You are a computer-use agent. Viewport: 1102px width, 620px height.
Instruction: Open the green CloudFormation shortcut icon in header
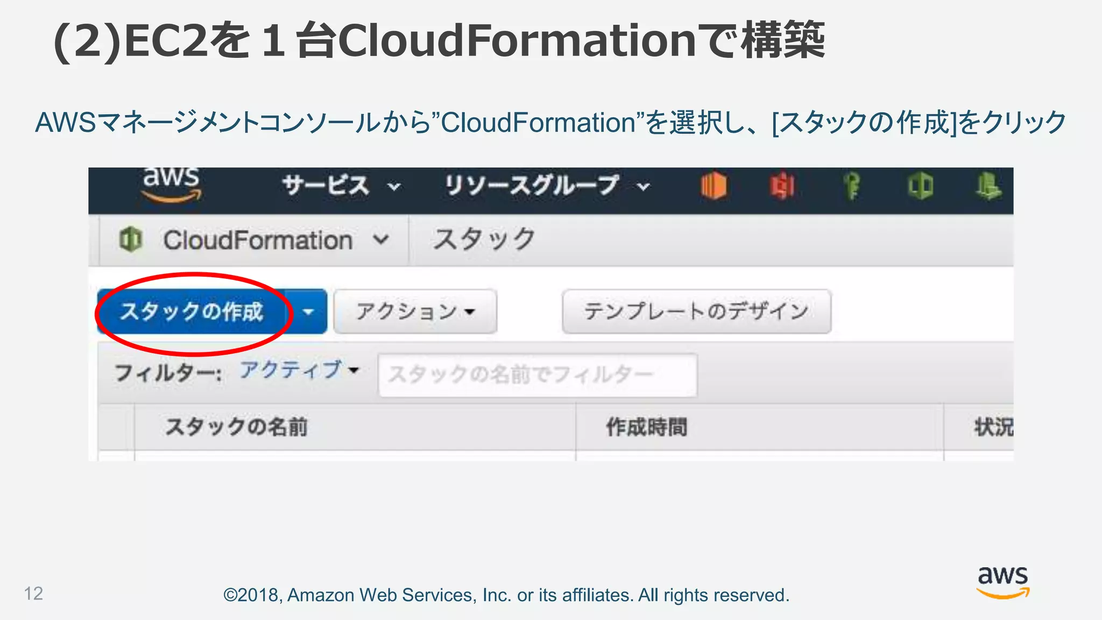[921, 186]
